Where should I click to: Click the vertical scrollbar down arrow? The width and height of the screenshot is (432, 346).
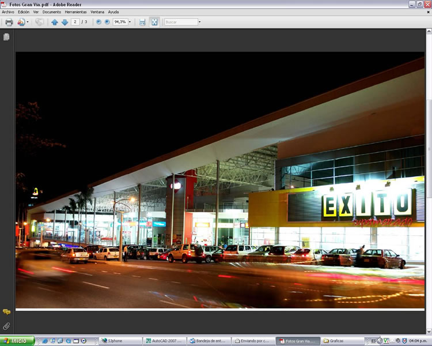click(x=429, y=332)
